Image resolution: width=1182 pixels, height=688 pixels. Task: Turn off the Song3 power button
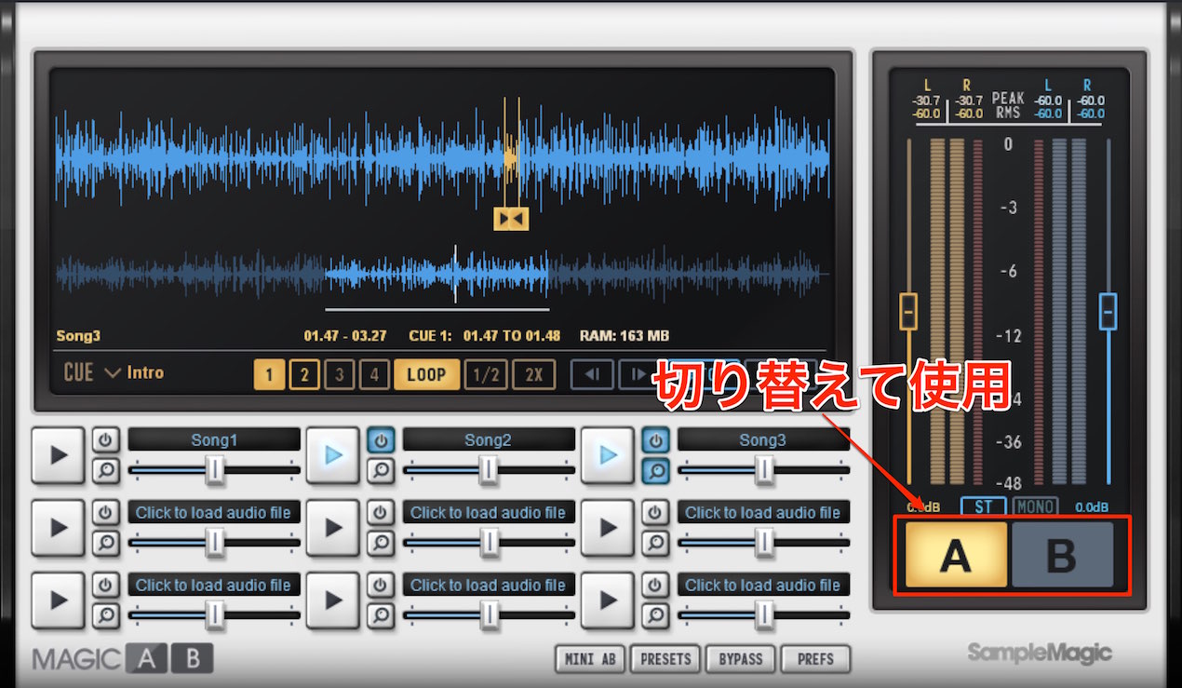click(x=656, y=440)
